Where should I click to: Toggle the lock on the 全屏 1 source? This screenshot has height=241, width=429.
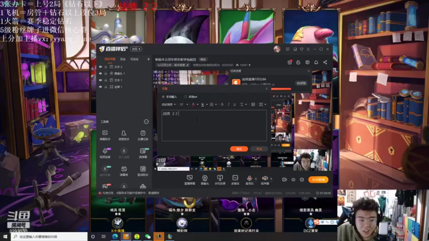106,87
